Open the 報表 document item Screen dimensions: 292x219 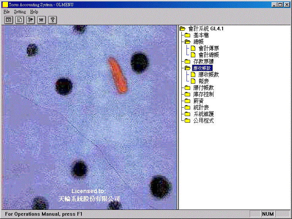[x=204, y=81]
